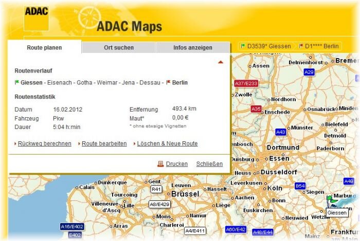Click the A49 motorway sign

coord(349,181)
